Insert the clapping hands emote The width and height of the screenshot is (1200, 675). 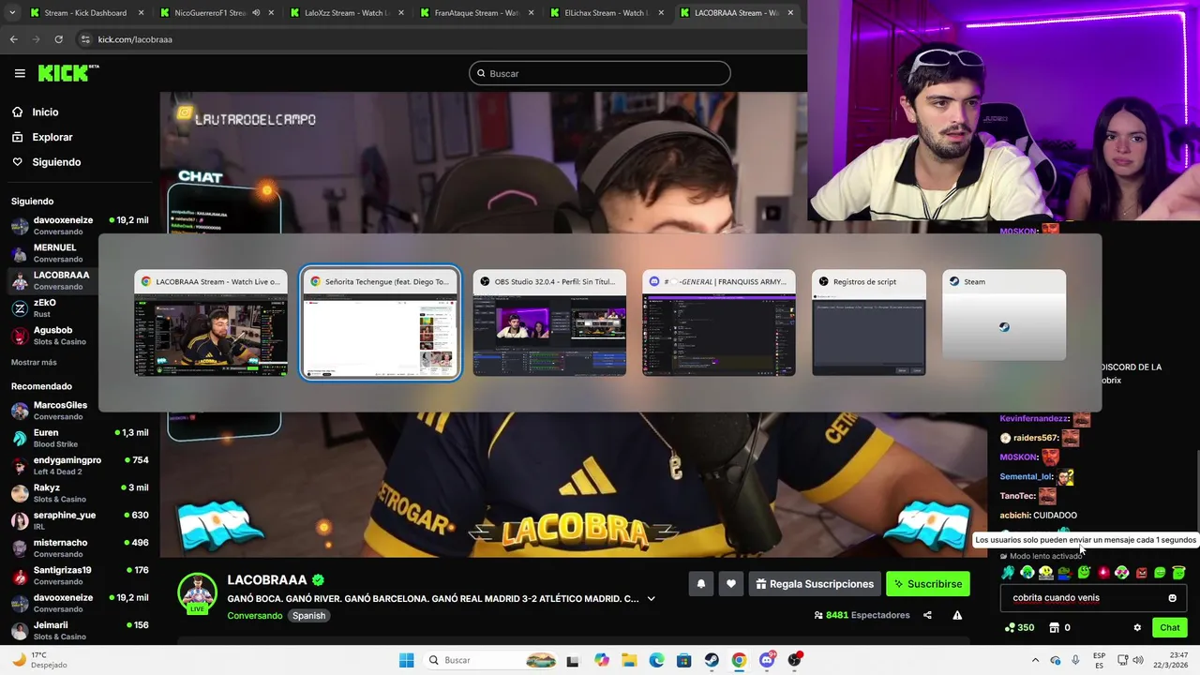pos(1008,572)
